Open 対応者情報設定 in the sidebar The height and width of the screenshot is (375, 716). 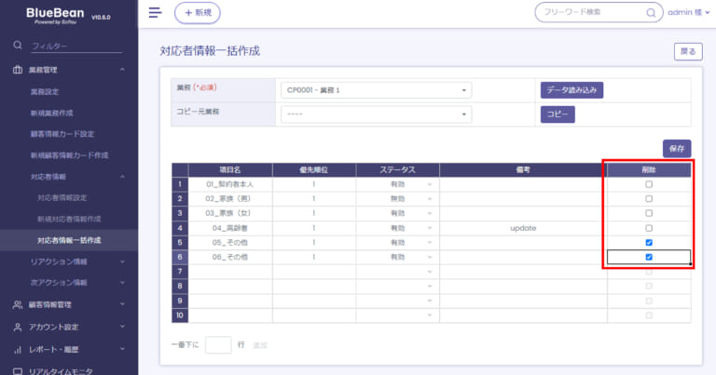click(x=75, y=197)
